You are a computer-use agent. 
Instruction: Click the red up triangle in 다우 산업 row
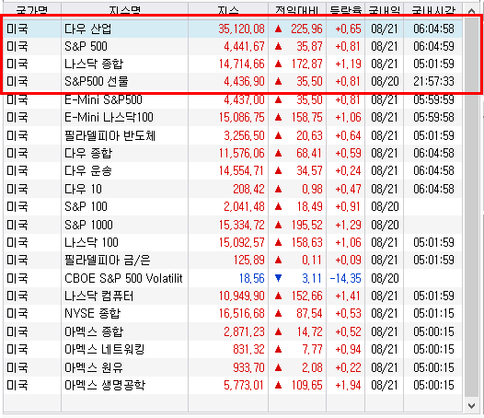point(278,29)
